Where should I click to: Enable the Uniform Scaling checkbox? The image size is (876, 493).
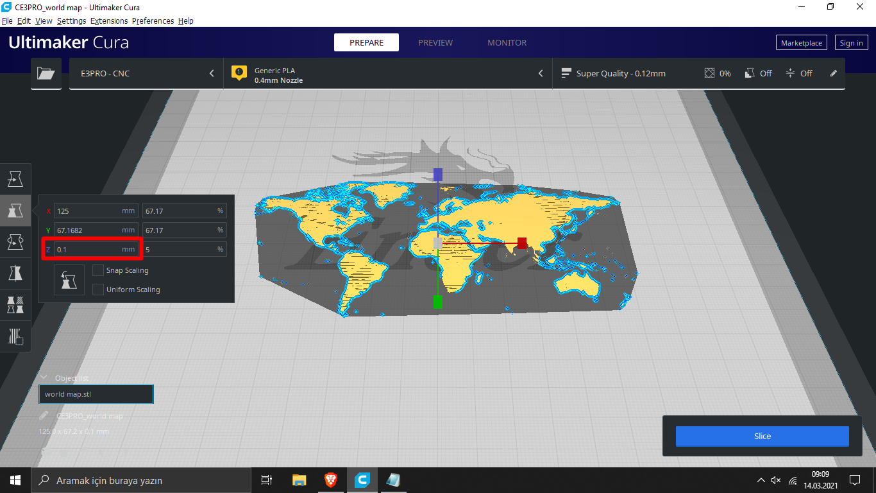[98, 290]
